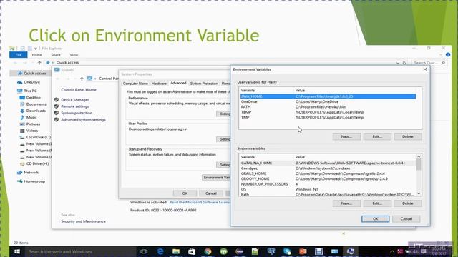
Task: Click the shield icon next to Device Manager
Action: click(57, 100)
